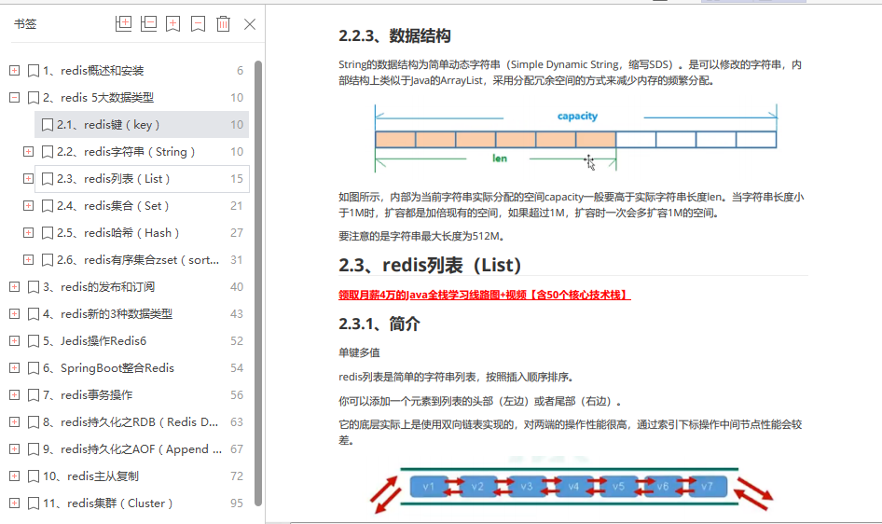Go to bookmark '3、redis的发布和订阅'
The width and height of the screenshot is (882, 524).
coord(99,287)
